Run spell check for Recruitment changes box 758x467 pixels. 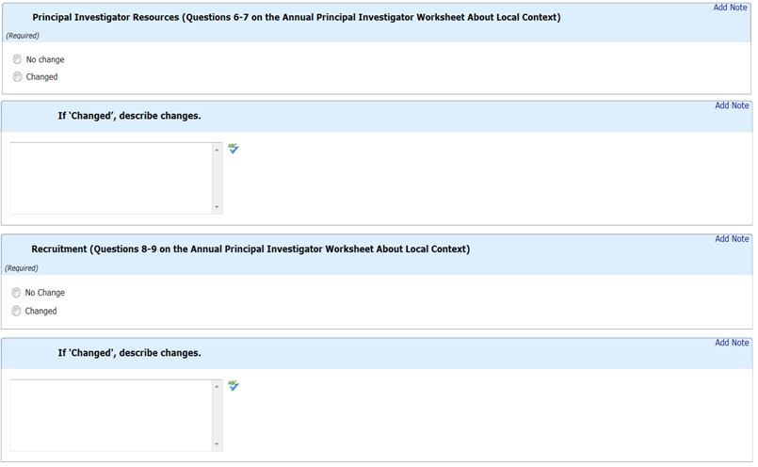pos(234,385)
